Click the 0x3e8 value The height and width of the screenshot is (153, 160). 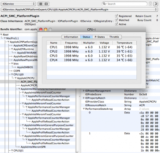click(143, 94)
